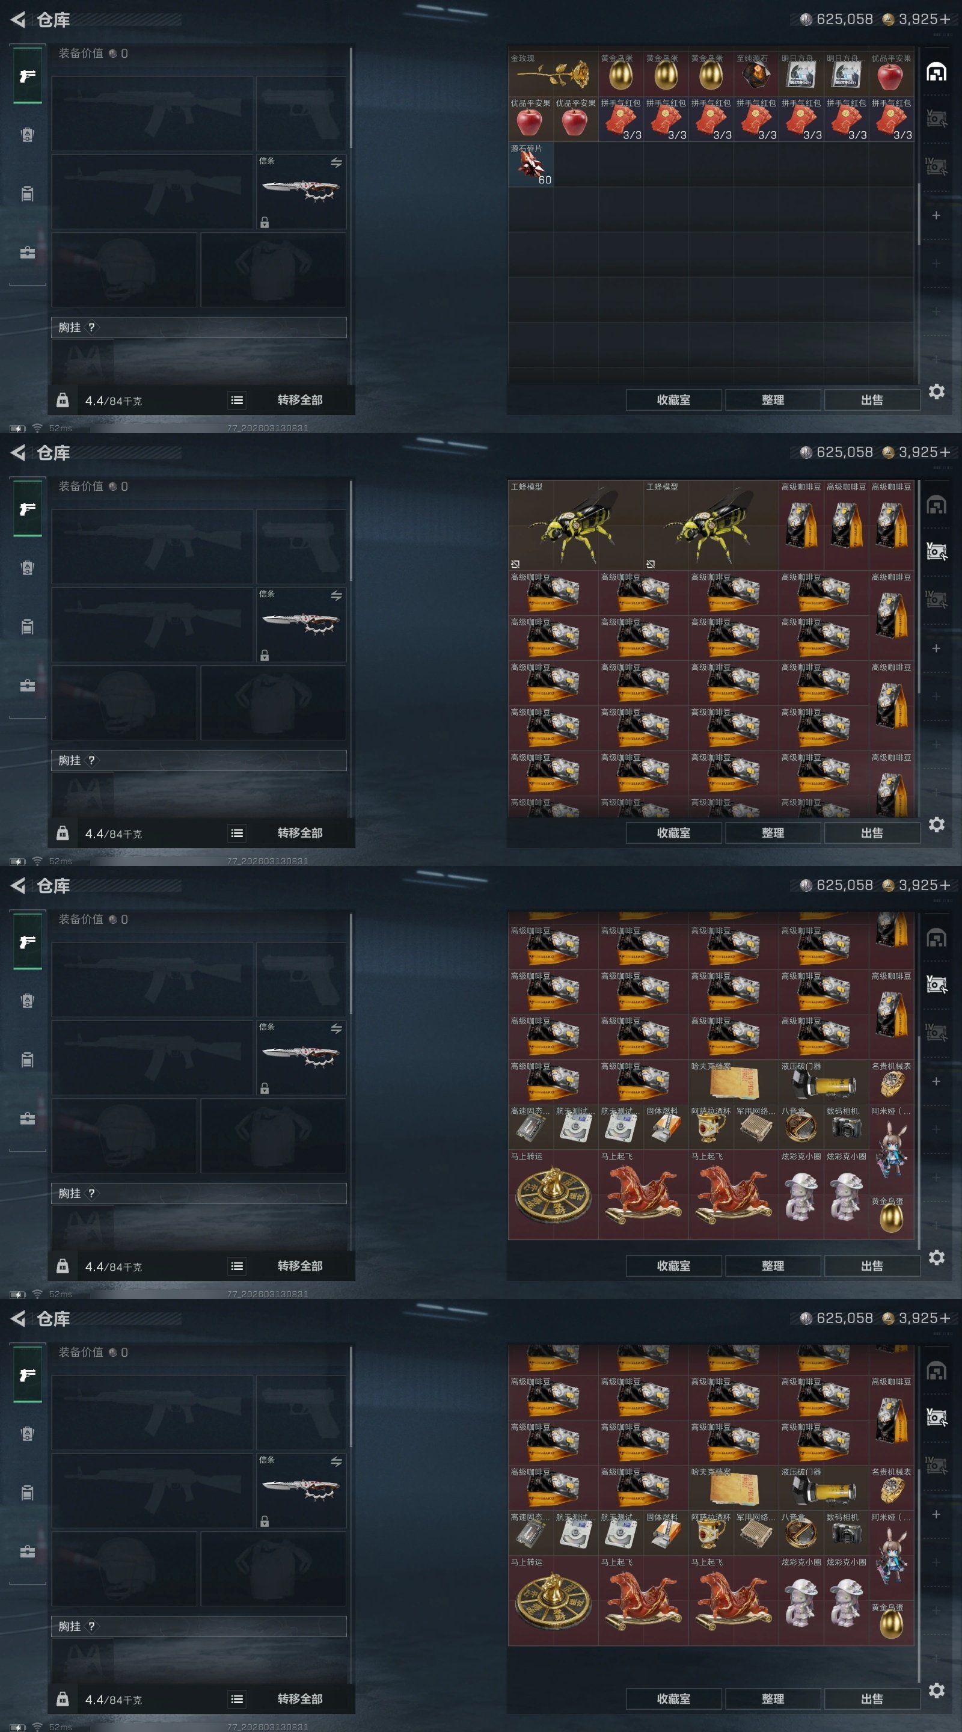Click the back arrow beside 仓库 in topmost view
The image size is (962, 1732).
point(18,19)
